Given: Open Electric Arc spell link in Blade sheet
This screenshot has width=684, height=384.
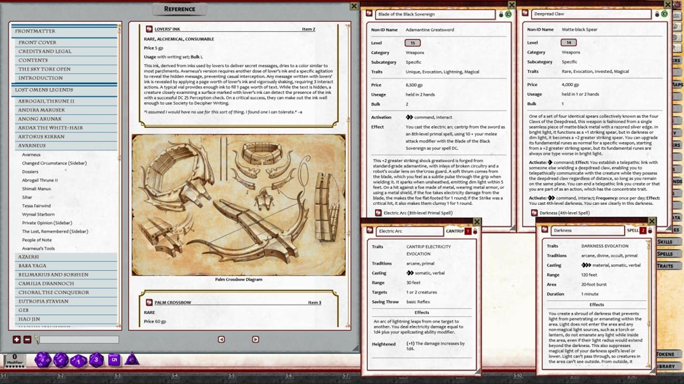Looking at the screenshot, I should [378, 213].
